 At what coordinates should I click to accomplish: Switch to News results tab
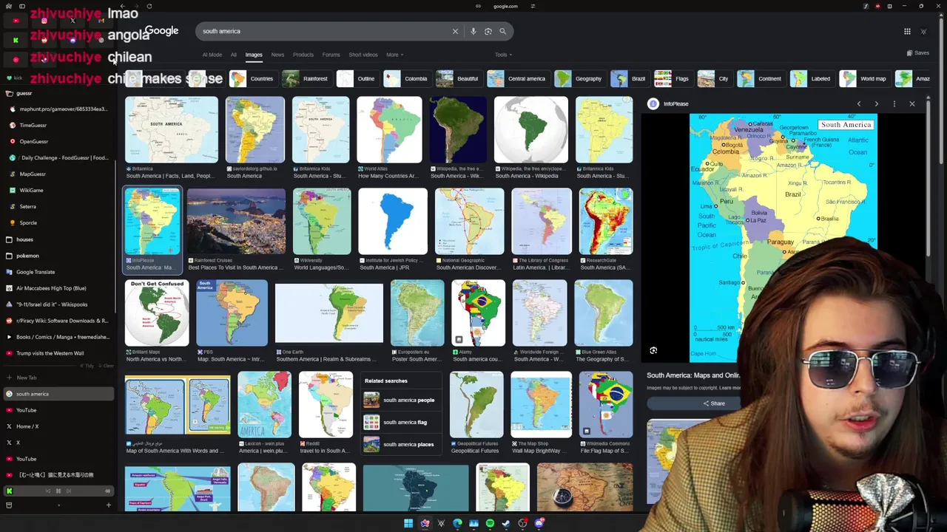pos(277,55)
